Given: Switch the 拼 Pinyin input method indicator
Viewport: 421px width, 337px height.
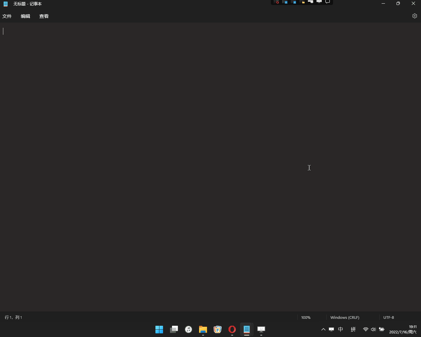Looking at the screenshot, I should tap(353, 329).
